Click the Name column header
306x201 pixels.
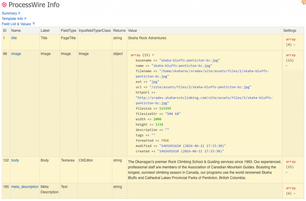16,31
